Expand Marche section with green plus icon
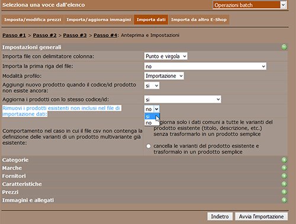The width and height of the screenshot is (296, 224). [284, 168]
